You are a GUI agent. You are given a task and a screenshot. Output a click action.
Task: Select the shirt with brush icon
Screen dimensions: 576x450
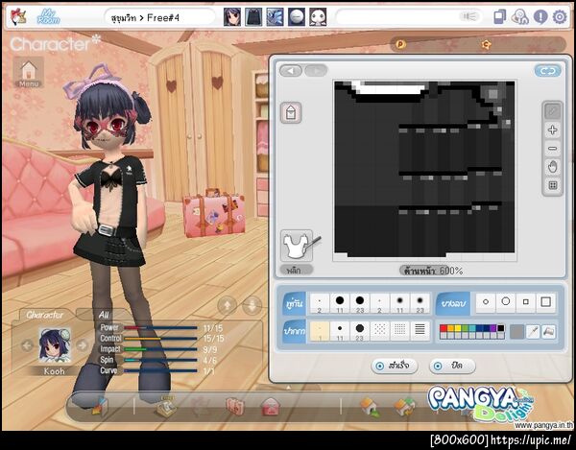[299, 246]
